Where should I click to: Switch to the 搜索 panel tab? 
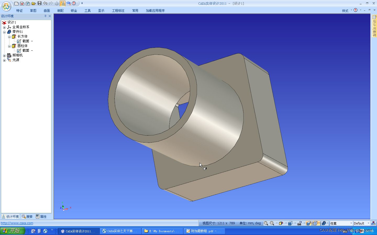pos(27,217)
